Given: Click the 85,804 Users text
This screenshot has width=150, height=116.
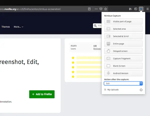Looking at the screenshot, I should coord(74,47).
